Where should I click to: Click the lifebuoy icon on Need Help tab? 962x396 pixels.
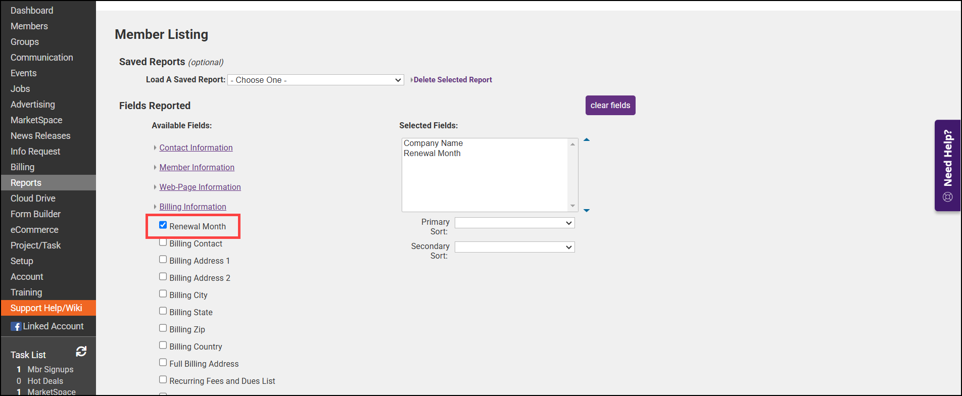pyautogui.click(x=948, y=197)
